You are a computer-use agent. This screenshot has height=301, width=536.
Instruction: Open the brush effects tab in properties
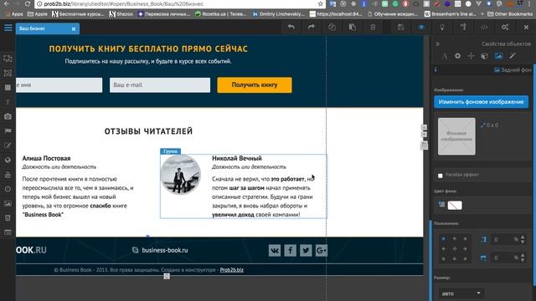[512, 56]
